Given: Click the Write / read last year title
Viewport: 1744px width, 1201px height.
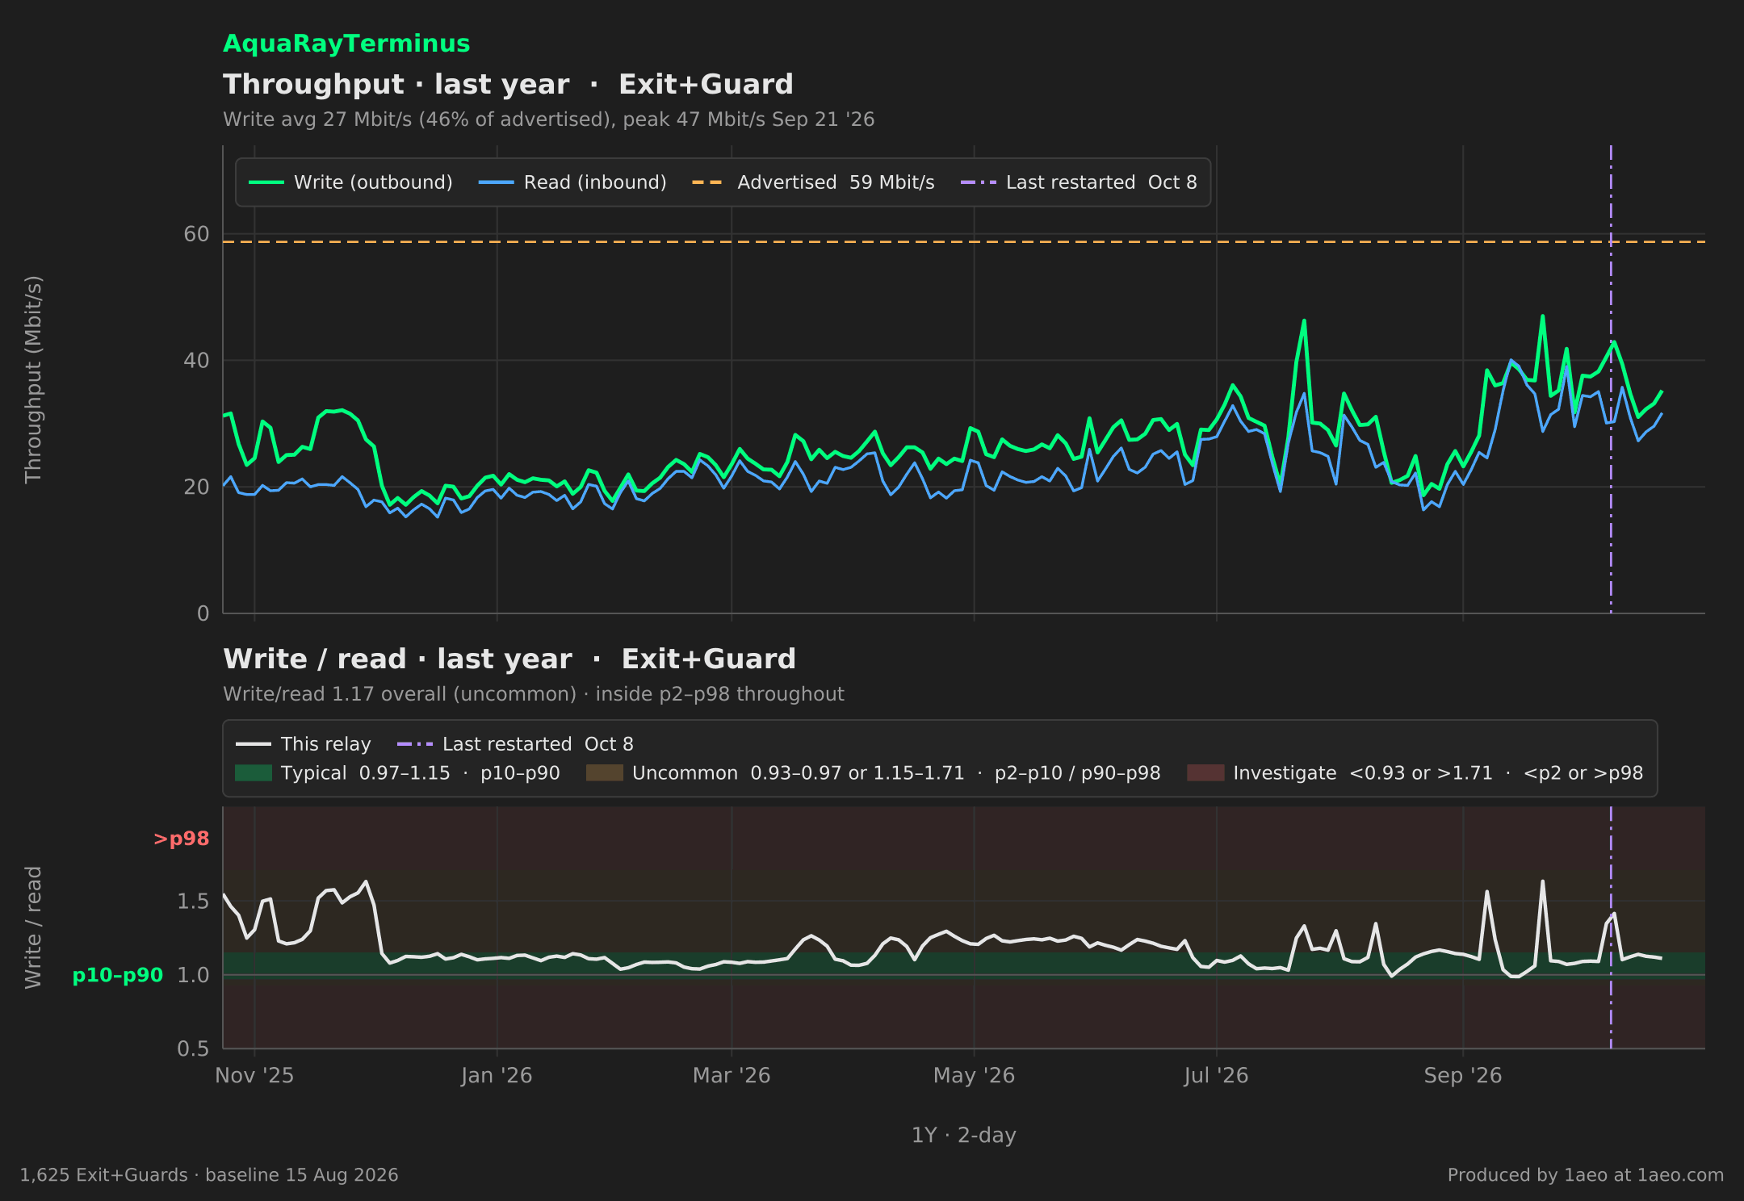Looking at the screenshot, I should (x=509, y=659).
